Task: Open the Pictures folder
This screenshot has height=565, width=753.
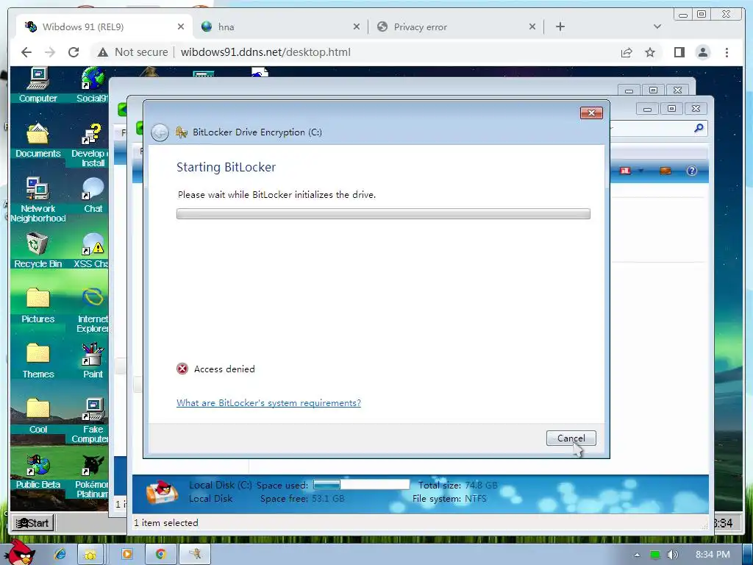Action: click(x=38, y=306)
